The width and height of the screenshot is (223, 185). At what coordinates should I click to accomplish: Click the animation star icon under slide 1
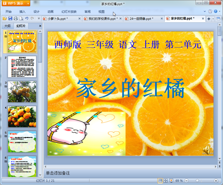tap(6, 36)
